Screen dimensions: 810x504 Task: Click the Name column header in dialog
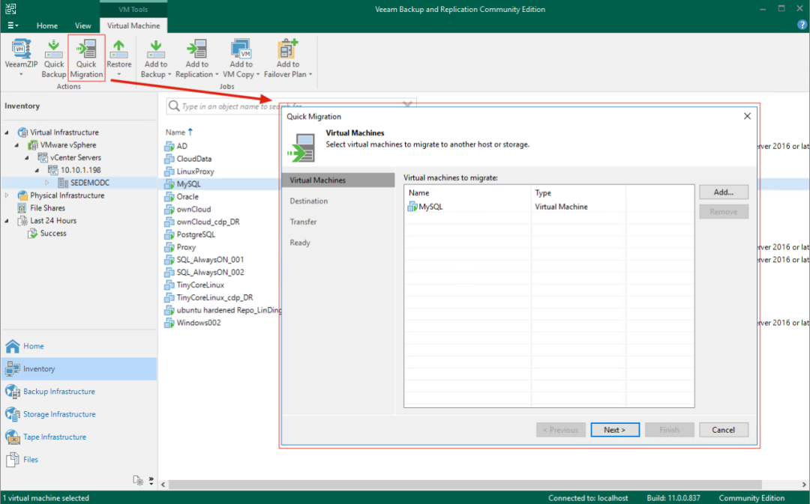click(468, 193)
